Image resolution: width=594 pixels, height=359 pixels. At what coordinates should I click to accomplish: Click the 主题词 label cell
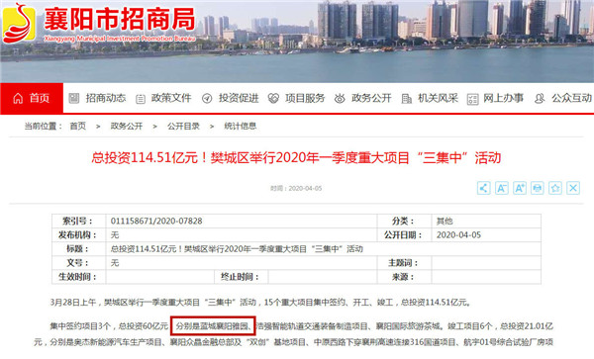[x=404, y=263]
